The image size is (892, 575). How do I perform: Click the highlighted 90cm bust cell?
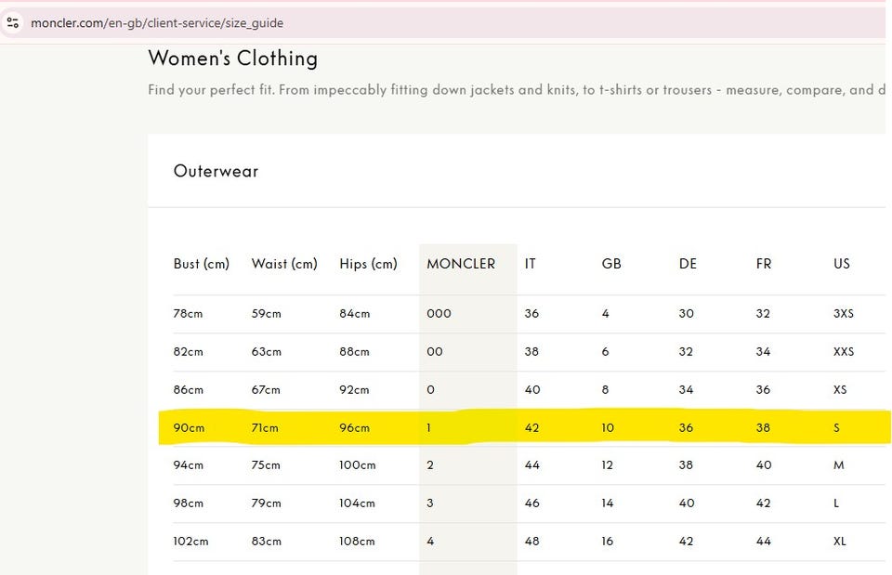pos(189,428)
